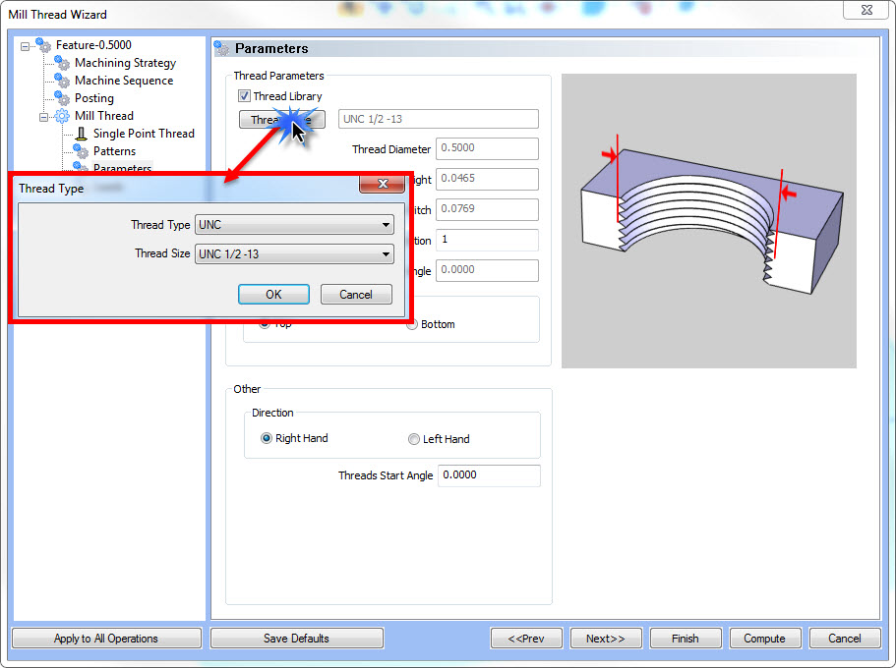Click the Machining Strategy gear icon
The height and width of the screenshot is (668, 896).
[62, 63]
